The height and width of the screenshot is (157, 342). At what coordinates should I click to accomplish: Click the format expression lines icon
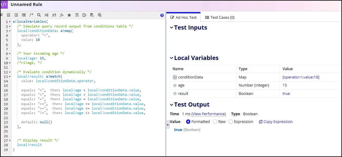(24, 15)
